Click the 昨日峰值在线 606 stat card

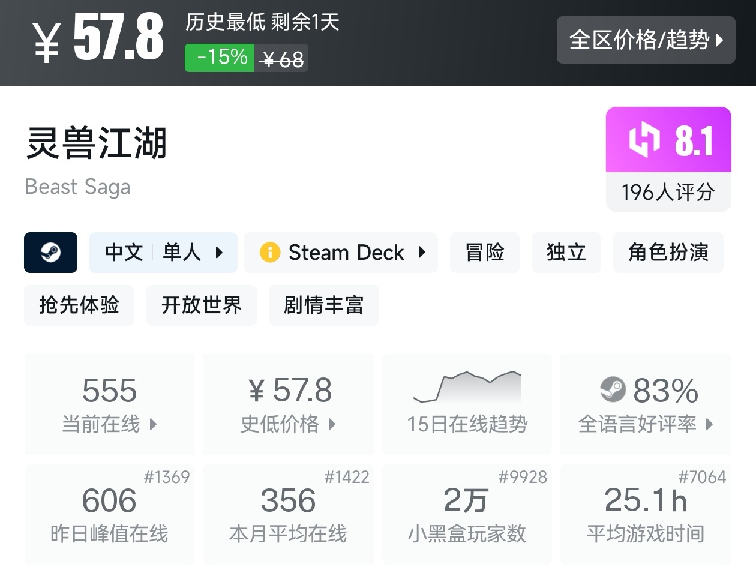pyautogui.click(x=109, y=514)
